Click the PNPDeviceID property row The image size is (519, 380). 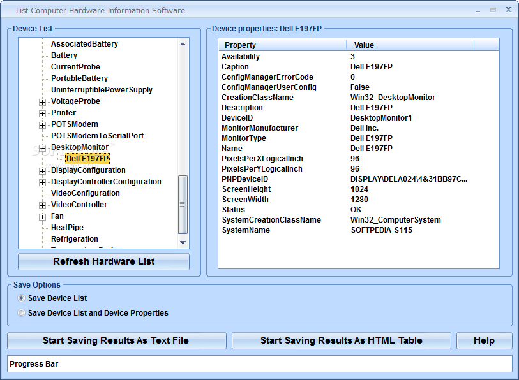pos(359,179)
